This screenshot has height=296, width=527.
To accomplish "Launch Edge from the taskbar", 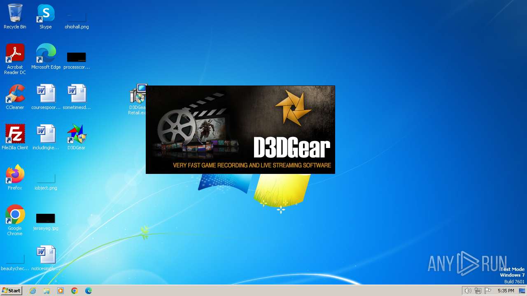I will point(89,291).
